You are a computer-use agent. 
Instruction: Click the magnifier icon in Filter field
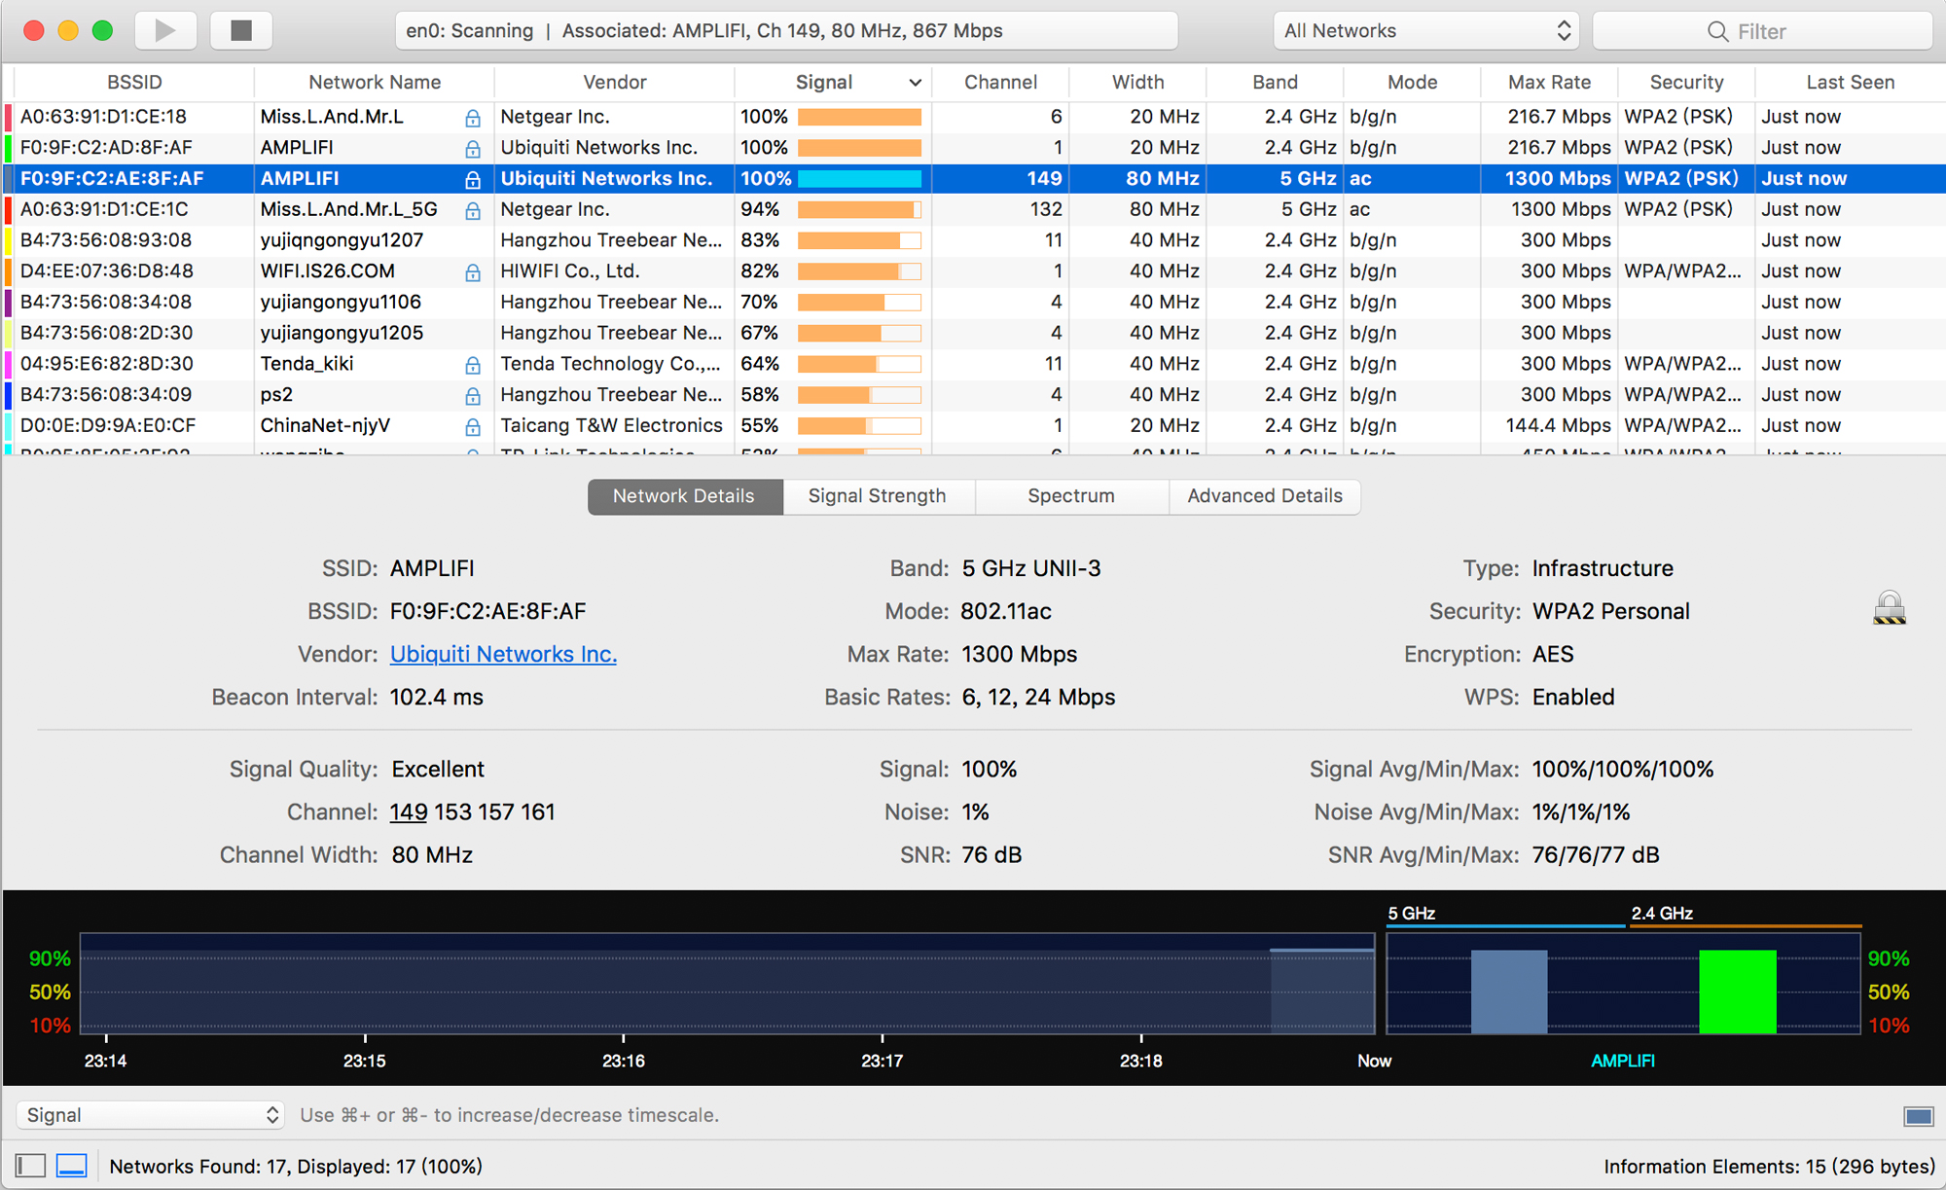point(1717,31)
